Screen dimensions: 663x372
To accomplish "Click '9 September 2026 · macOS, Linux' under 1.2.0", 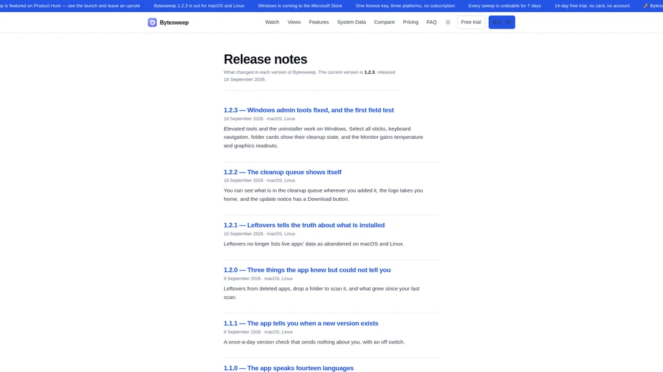I will coord(258,278).
